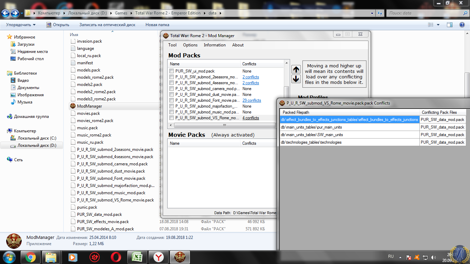The height and width of the screenshot is (264, 470).
Task: Select the ModManager application file icon
Action: point(73,106)
